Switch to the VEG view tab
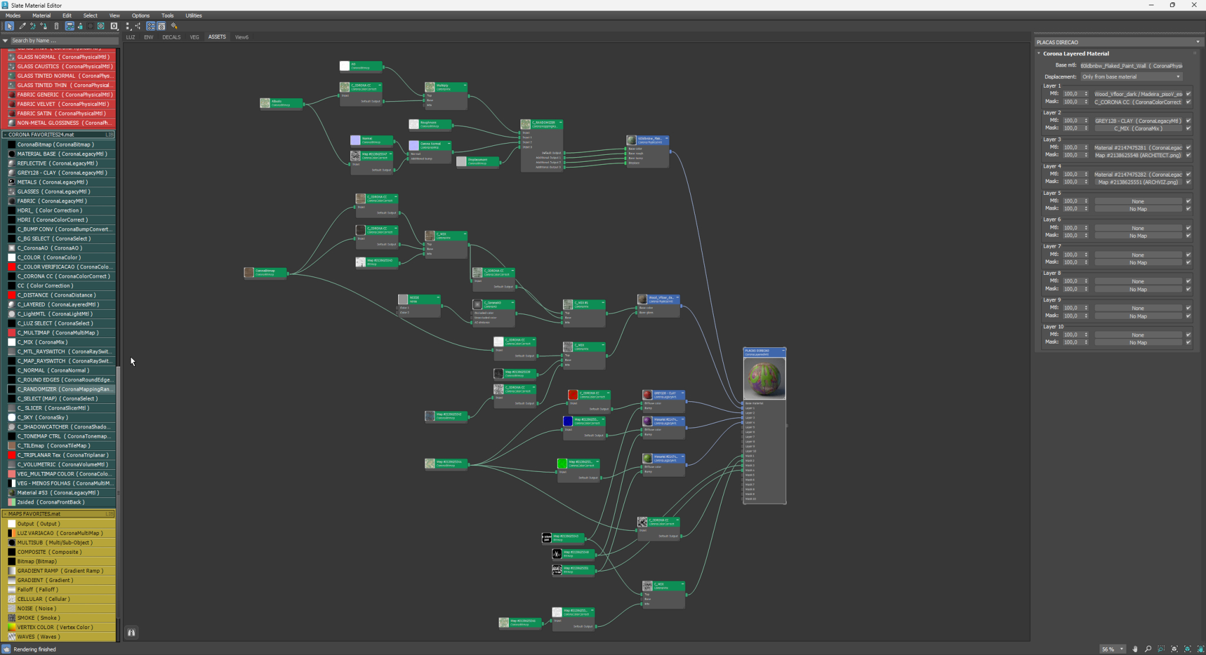The image size is (1206, 655). pyautogui.click(x=194, y=37)
